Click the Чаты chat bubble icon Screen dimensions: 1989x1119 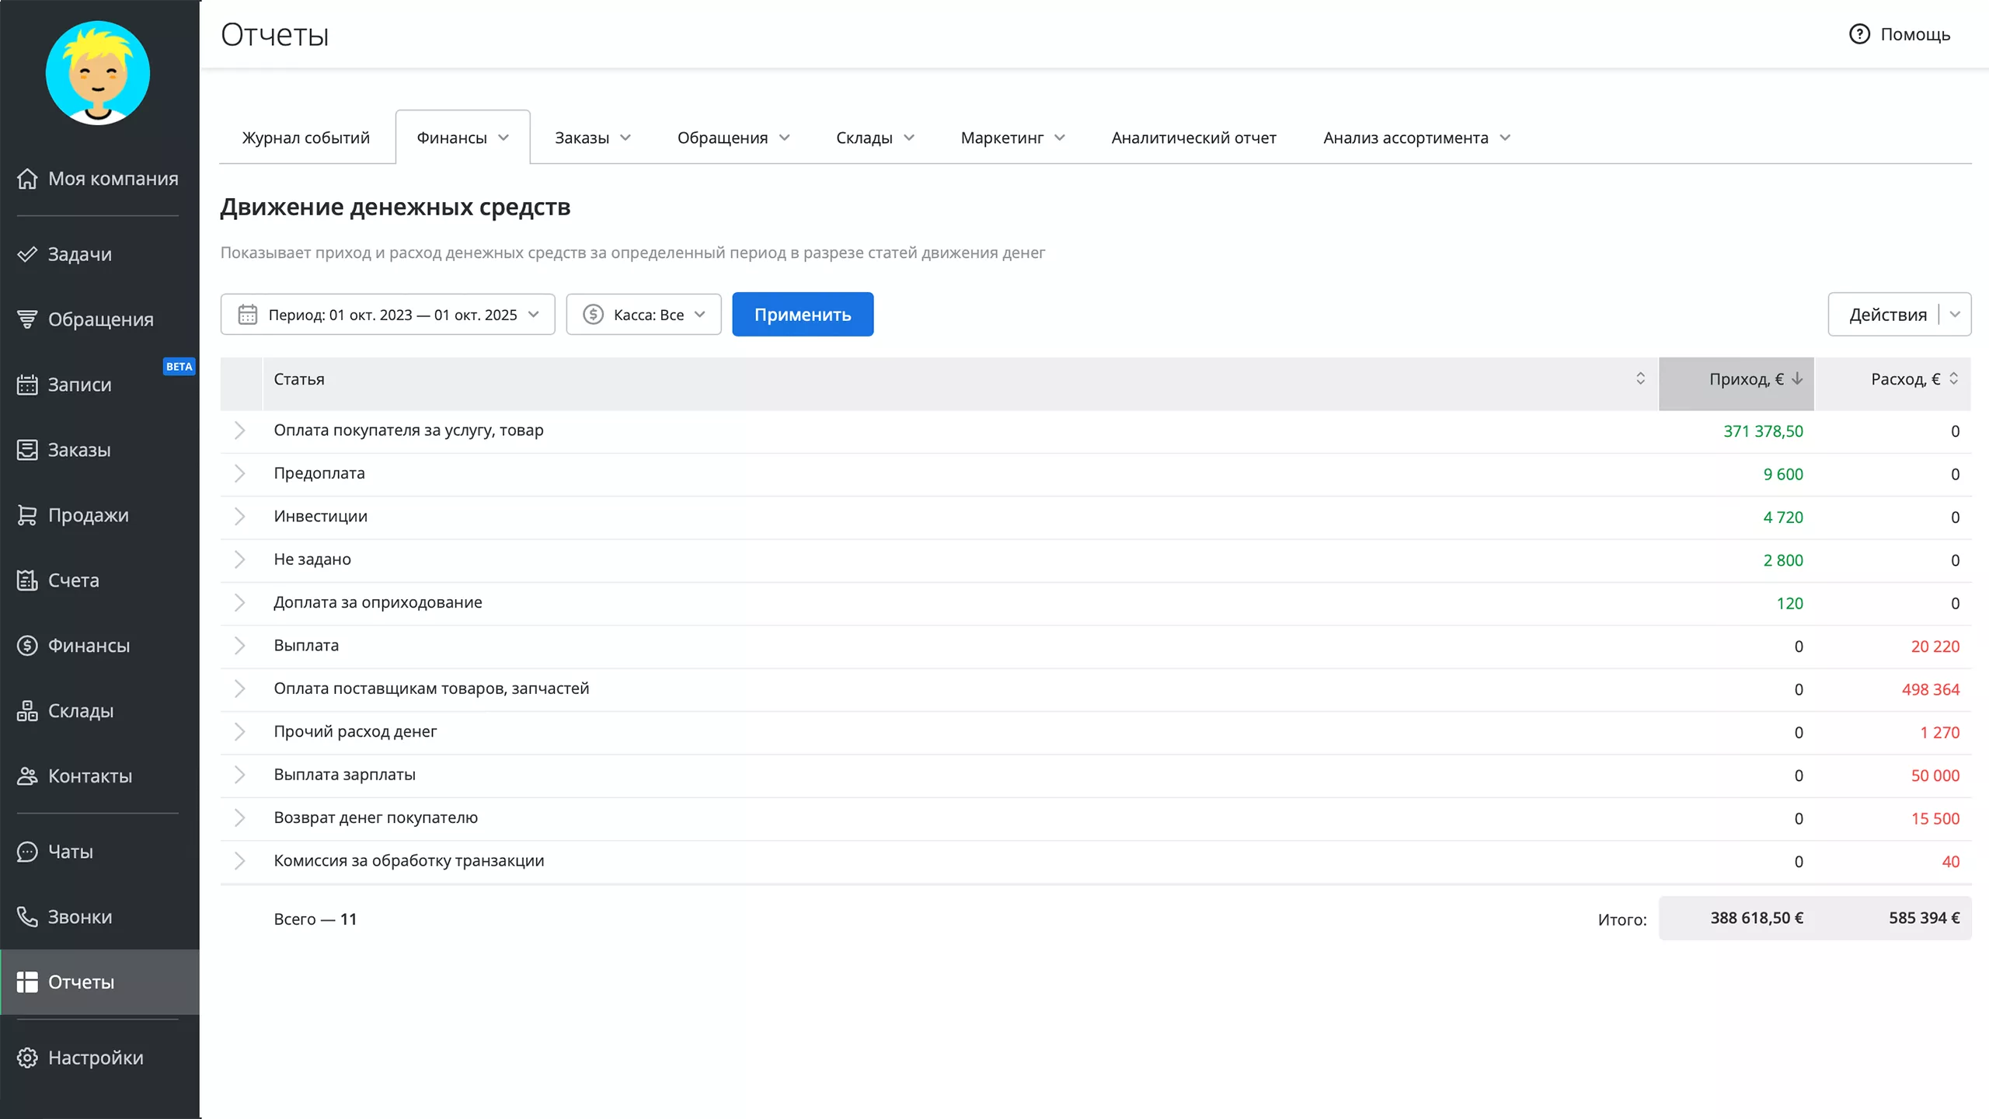coord(27,852)
